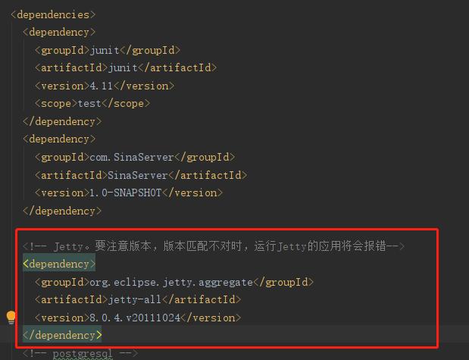Click the opening dependency tag above SinaServer
The image size is (469, 360).
click(59, 139)
